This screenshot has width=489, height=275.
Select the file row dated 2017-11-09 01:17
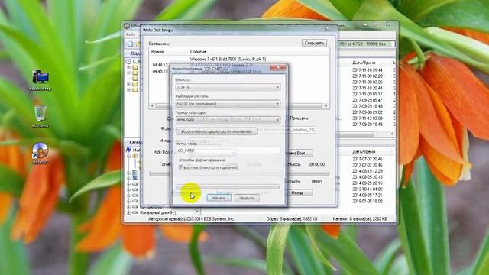368,94
